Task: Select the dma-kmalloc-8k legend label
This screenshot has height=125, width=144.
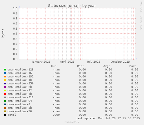Action: pyautogui.click(x=20, y=108)
